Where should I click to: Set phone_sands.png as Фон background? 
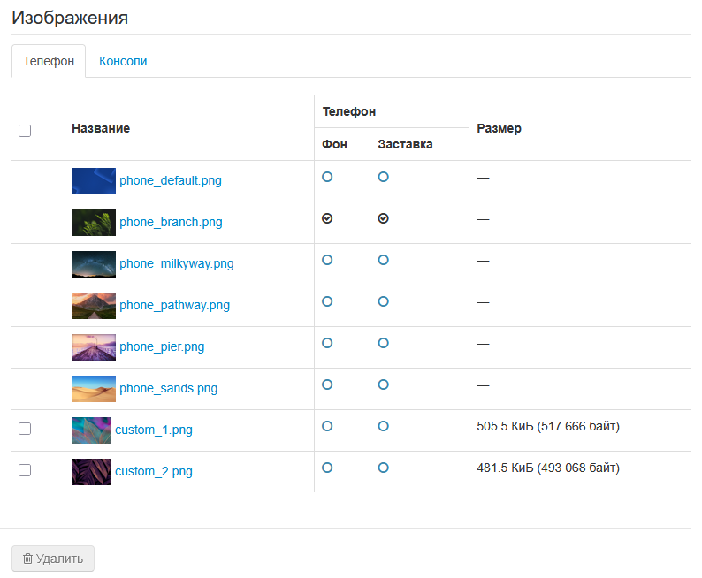[327, 384]
